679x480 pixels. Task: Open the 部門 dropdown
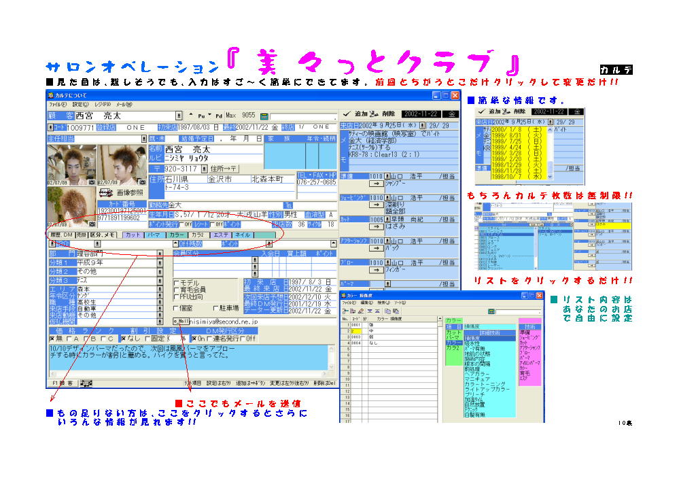coord(160,254)
